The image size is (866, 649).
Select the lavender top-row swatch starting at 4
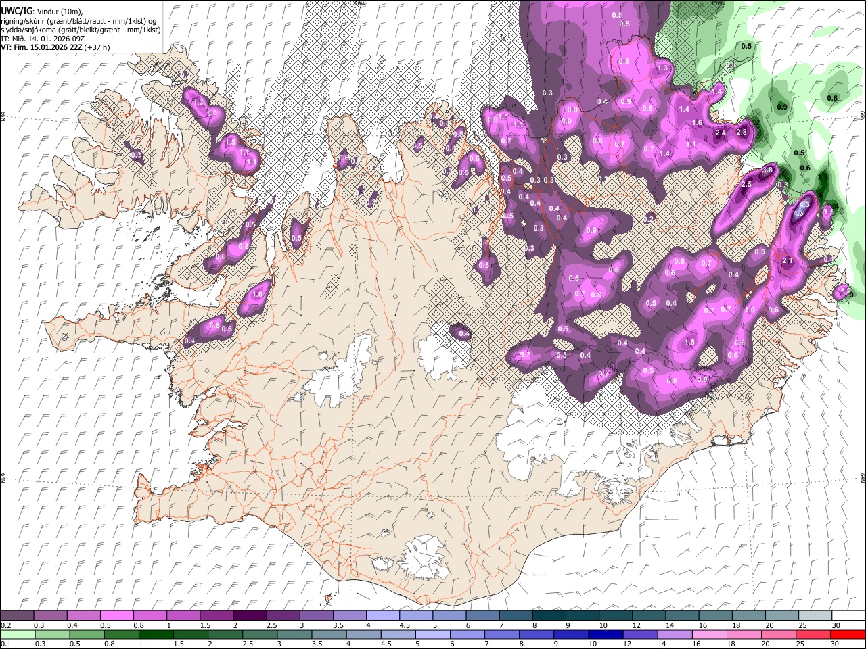pos(382,615)
